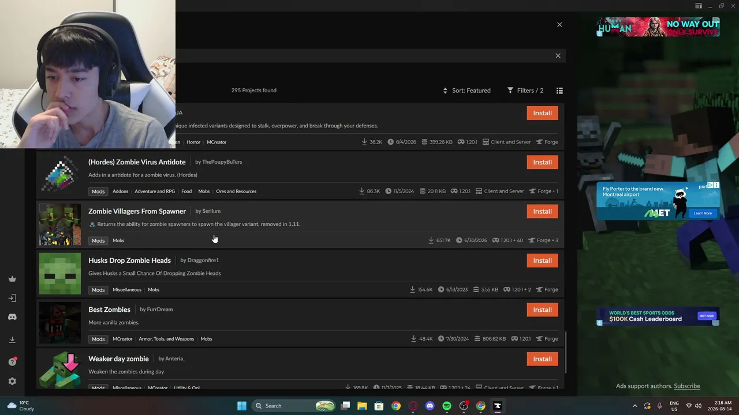Screen dimensions: 739x415
Task: Install the Best Zombies mod
Action: click(x=542, y=310)
